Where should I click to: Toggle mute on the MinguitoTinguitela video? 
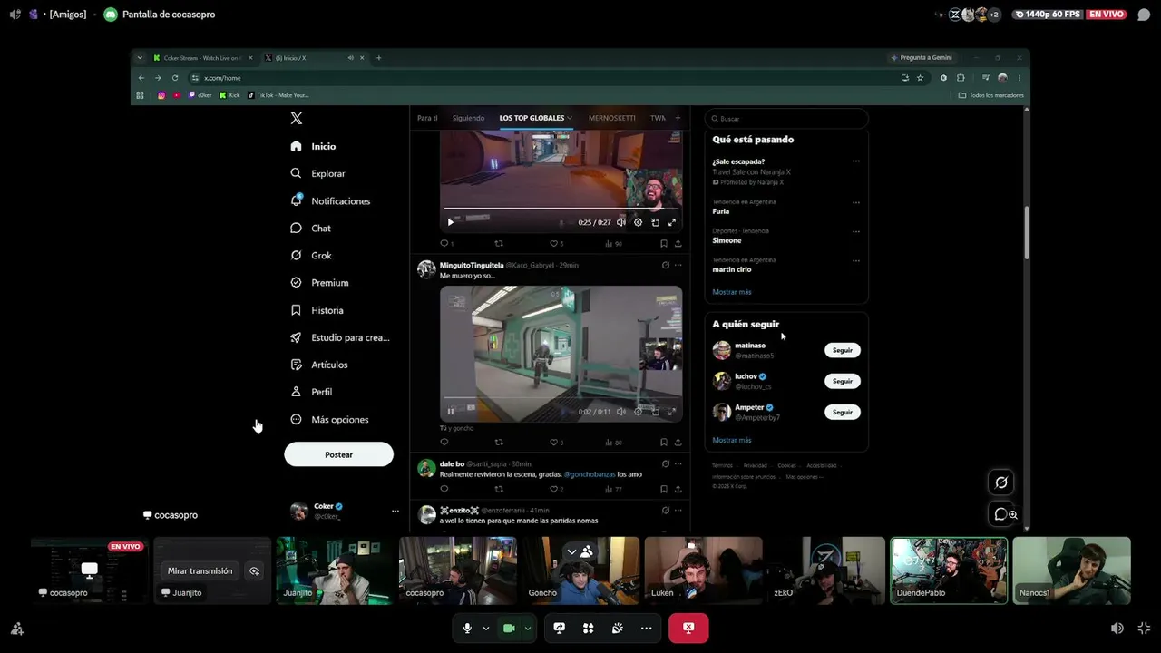click(620, 412)
